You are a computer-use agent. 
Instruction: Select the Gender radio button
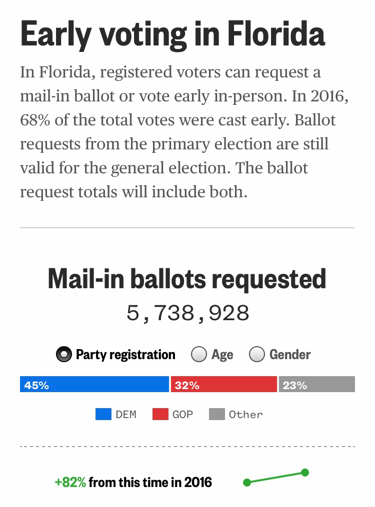coord(257,354)
